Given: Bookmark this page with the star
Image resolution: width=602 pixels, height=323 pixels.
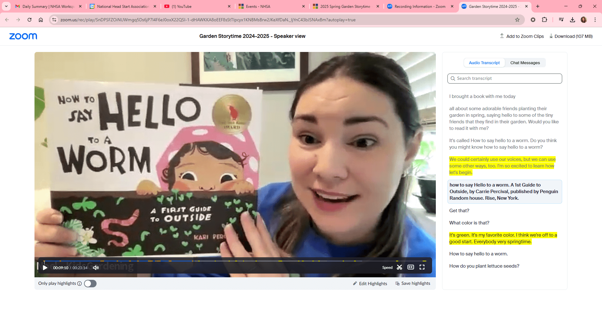Looking at the screenshot, I should [x=517, y=19].
